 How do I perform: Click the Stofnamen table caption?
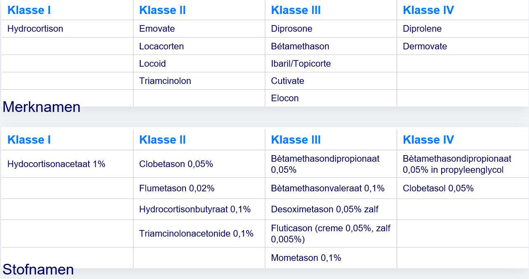click(38, 270)
